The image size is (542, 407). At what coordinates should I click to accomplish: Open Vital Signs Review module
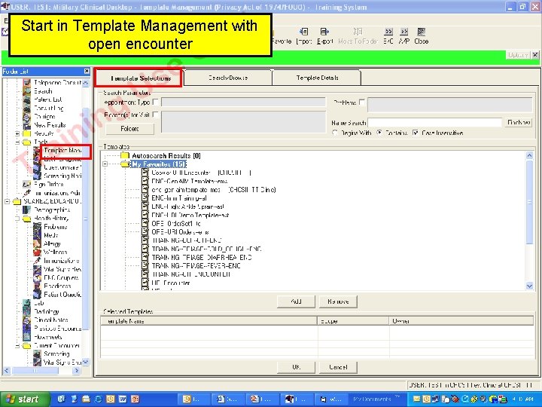62,269
